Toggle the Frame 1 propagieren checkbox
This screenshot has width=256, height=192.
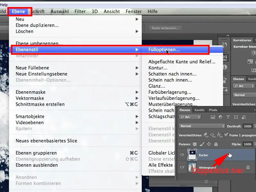tap(226, 135)
